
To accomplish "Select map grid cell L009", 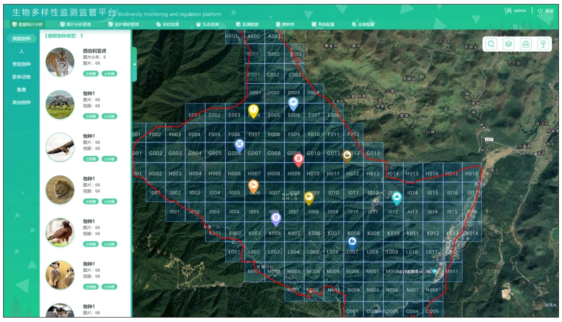I will coord(392,252).
